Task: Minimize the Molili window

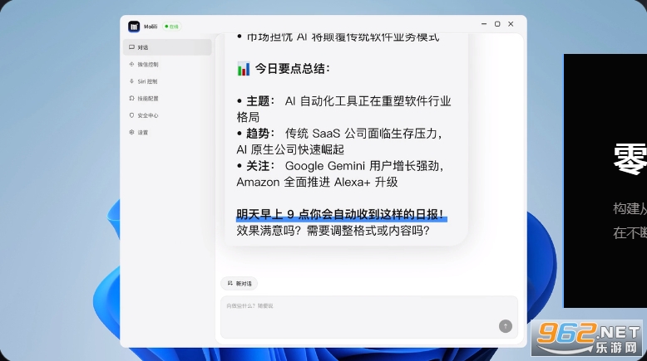Action: coord(484,24)
